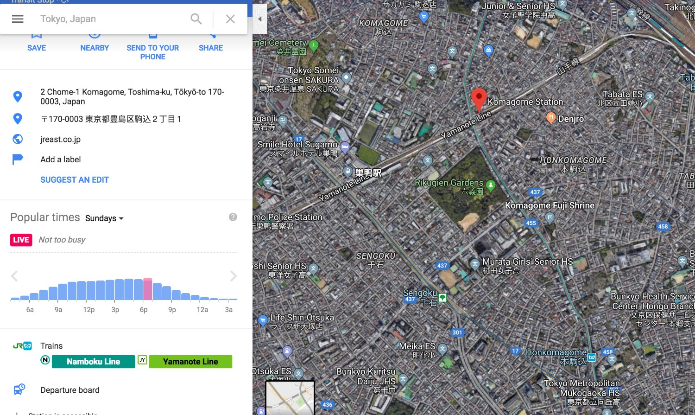Click the globe website icon
The image size is (695, 415).
(18, 139)
